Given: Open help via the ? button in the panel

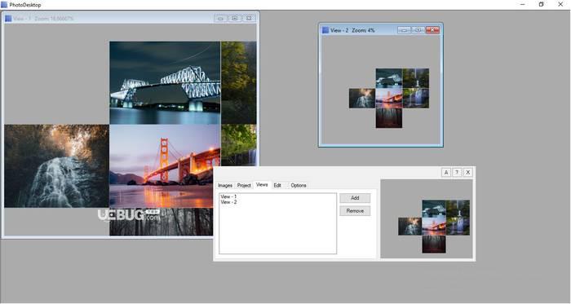Looking at the screenshot, I should click(x=457, y=172).
